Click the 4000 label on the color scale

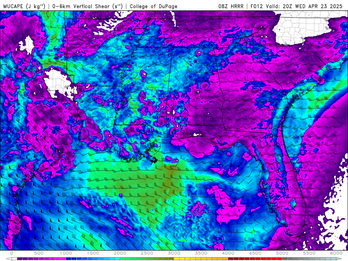228,253
